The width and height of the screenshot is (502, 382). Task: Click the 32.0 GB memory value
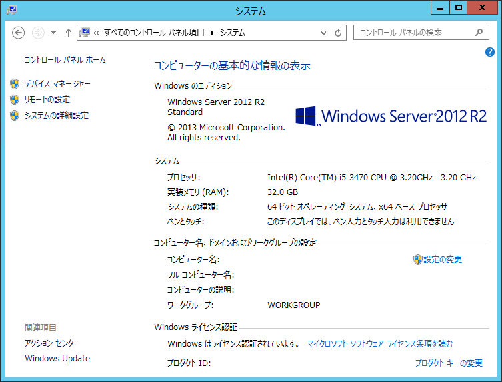[x=283, y=192]
